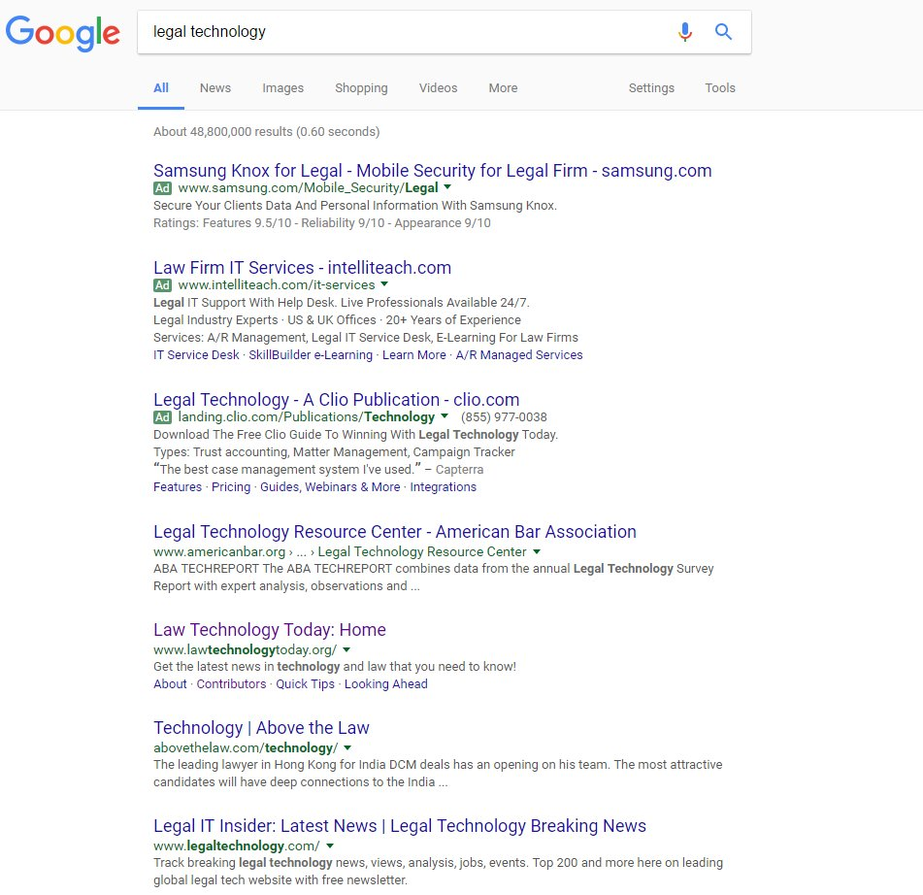
Task: Click the Looking Ahead sitelink
Action: [x=386, y=684]
